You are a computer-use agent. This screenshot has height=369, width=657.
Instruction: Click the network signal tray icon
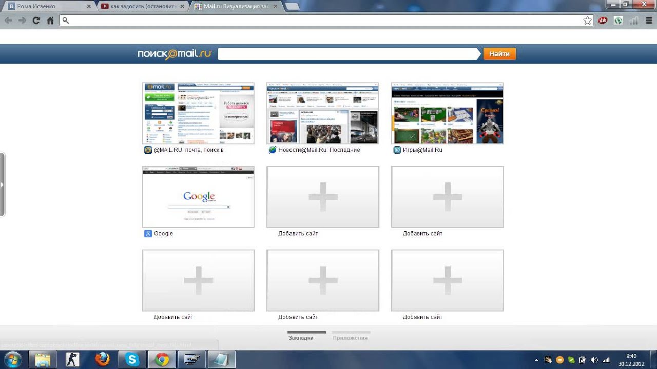click(x=606, y=360)
